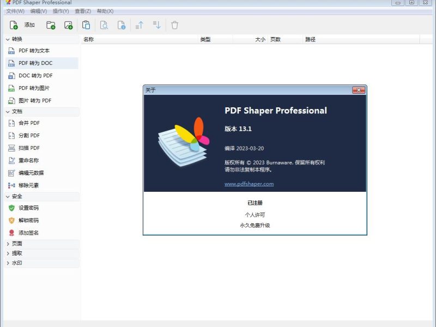Open 解锁密码 security tool
Image resolution: width=436 pixels, height=327 pixels.
click(x=42, y=221)
